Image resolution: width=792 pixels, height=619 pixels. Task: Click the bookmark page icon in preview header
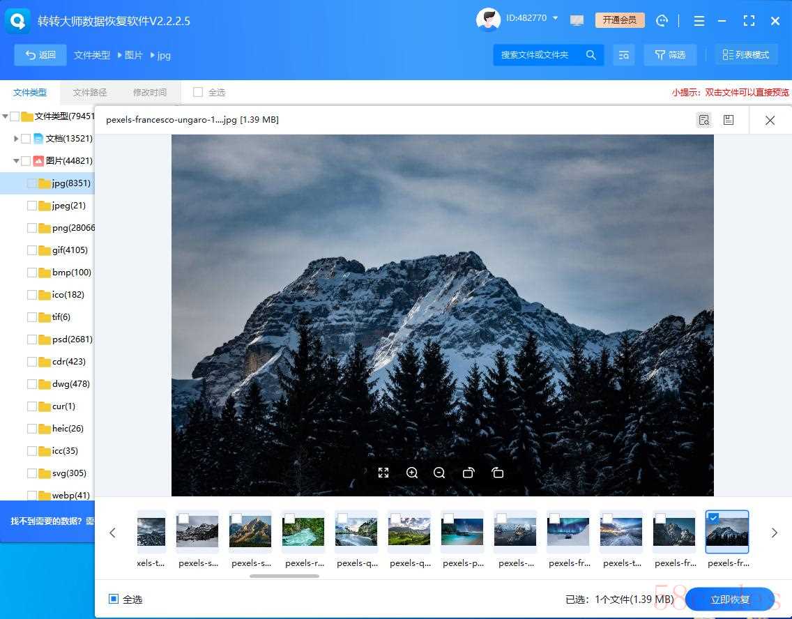pyautogui.click(x=729, y=120)
